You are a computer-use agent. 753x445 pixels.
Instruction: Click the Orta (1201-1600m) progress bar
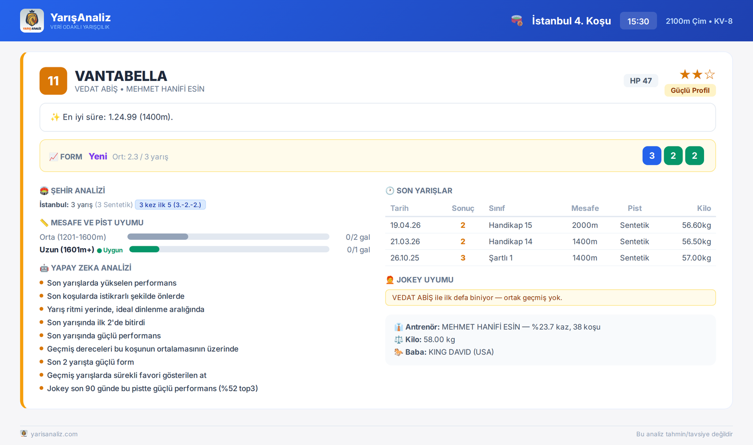(228, 237)
